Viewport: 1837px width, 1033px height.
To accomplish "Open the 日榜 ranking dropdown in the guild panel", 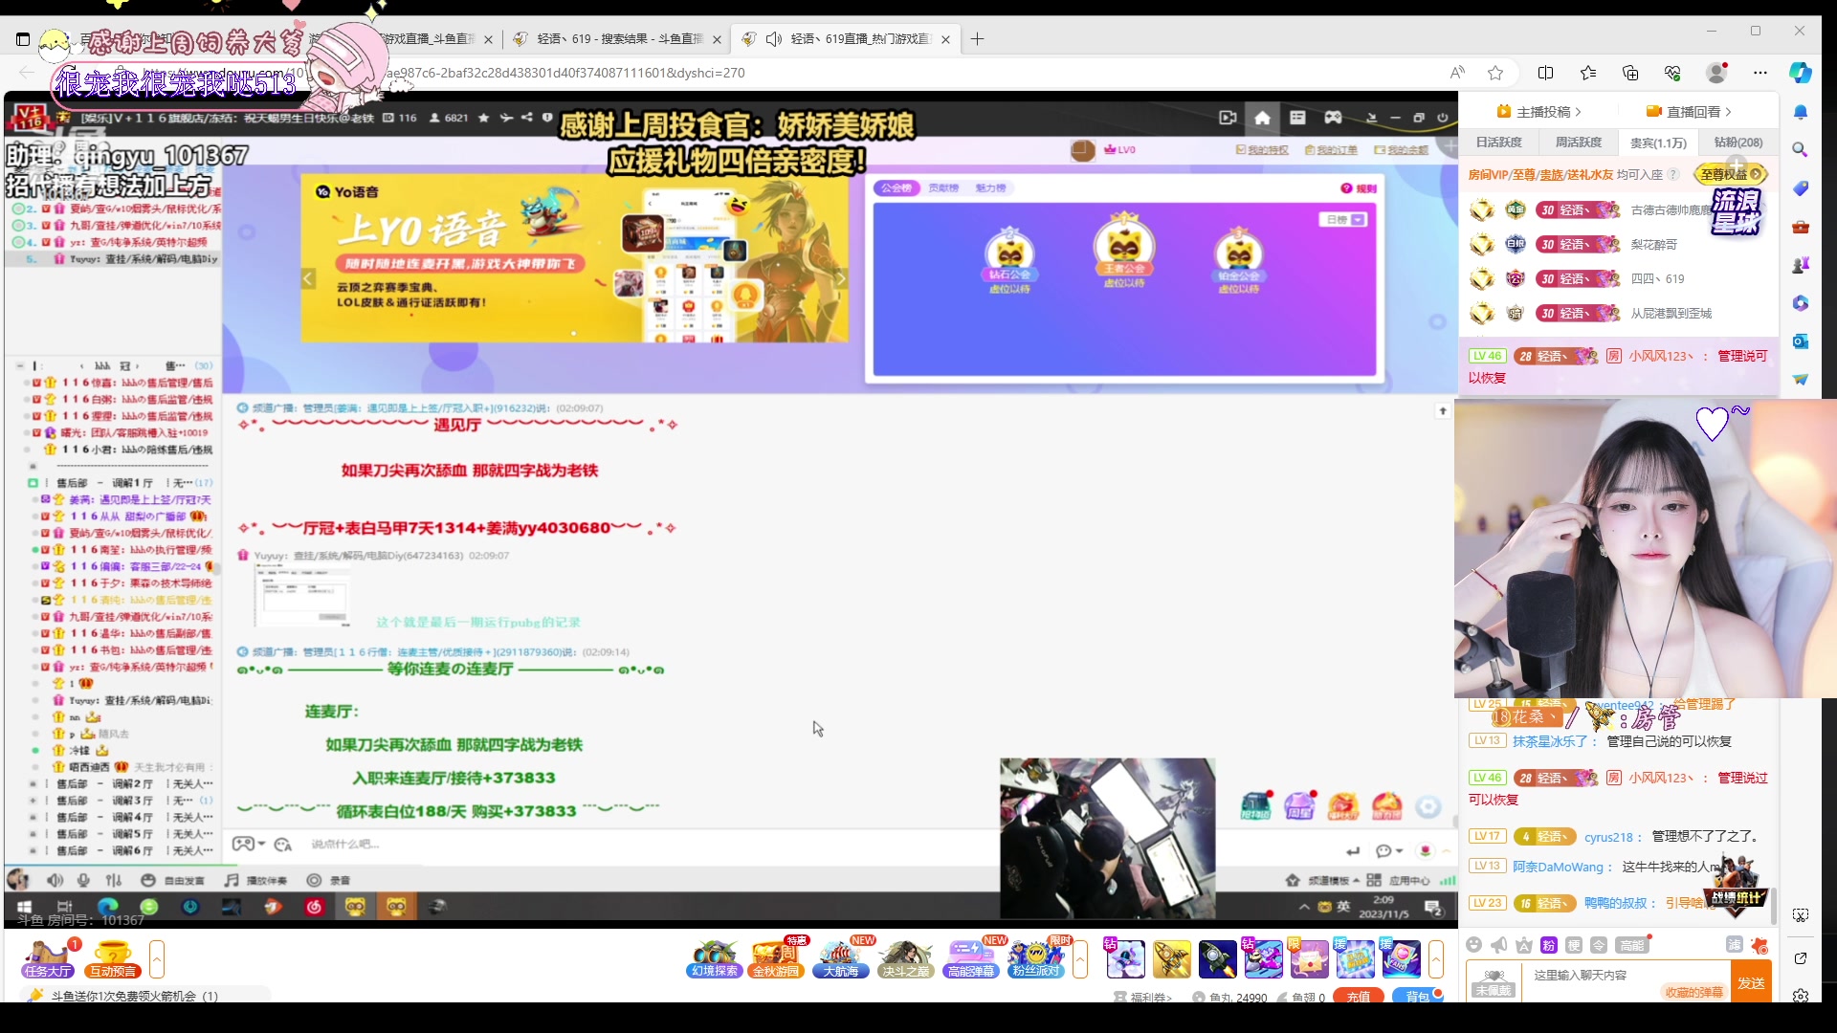I will click(x=1344, y=219).
